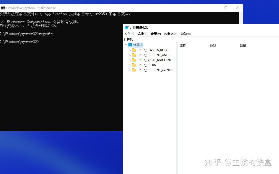Image resolution: width=279 pixels, height=174 pixels.
Task: Select HKEY_CLASSES_ROOT key label
Action: point(153,50)
